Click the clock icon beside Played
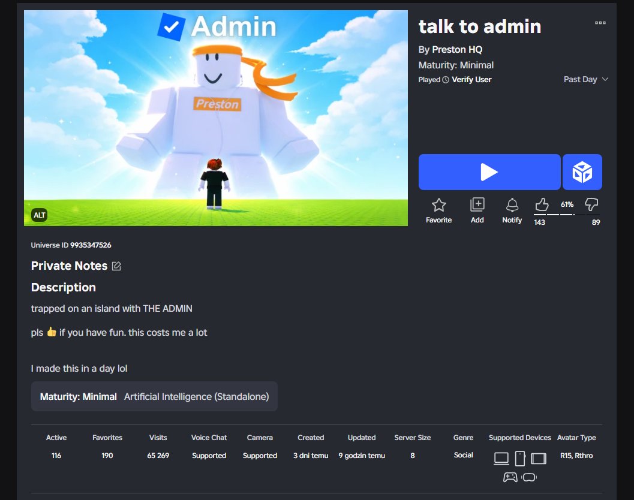Screen dimensions: 634x500 [x=446, y=80]
